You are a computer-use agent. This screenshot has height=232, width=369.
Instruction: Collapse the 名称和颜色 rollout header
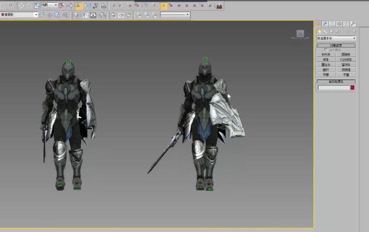(x=336, y=82)
